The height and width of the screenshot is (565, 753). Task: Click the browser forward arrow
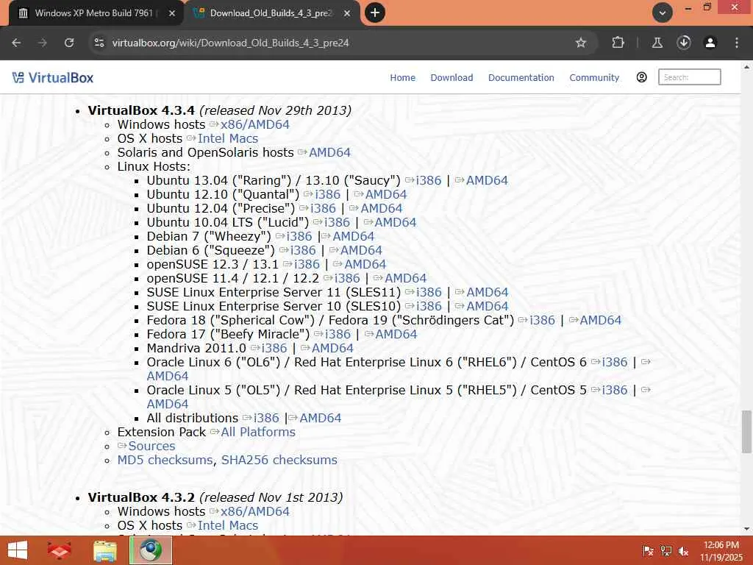point(43,43)
